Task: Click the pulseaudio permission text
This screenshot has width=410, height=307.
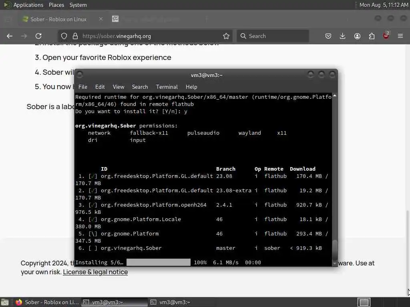Action: [x=203, y=133]
